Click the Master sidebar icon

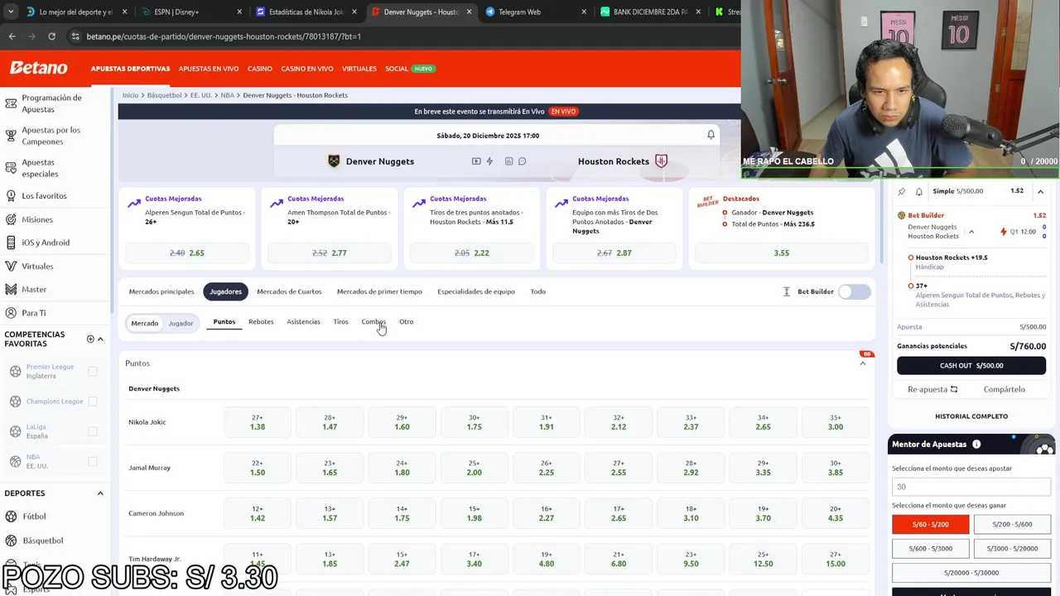(11, 290)
